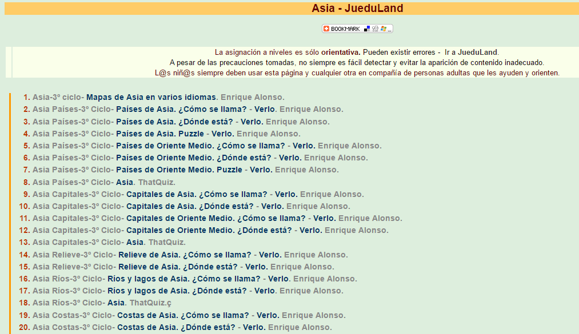The image size is (579, 334).
Task: Open Mapas de Asia en varios idiomas
Action: click(x=151, y=97)
